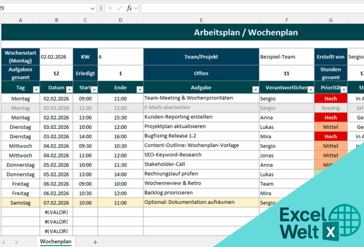Click into the formula bar input
364x247 pixels.
click(x=252, y=9)
